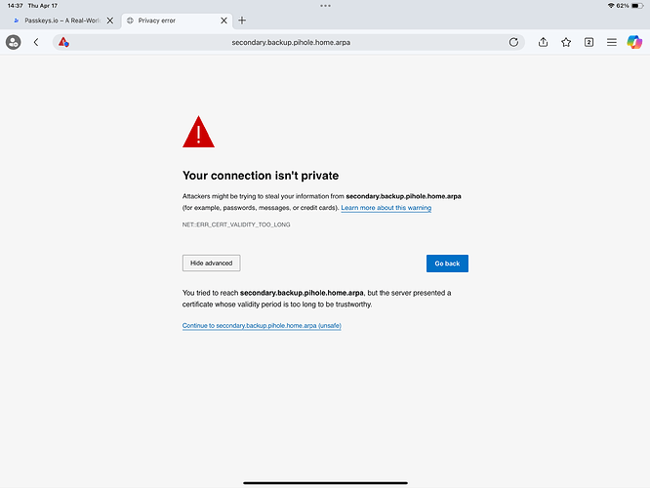The image size is (650, 488).
Task: Launch Copilot from the colorful icon
Action: click(634, 42)
